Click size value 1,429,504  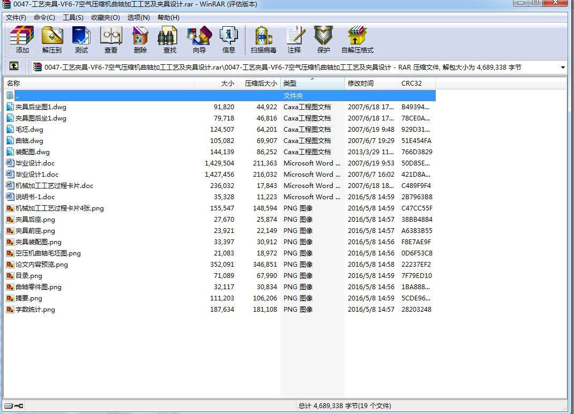click(x=219, y=163)
